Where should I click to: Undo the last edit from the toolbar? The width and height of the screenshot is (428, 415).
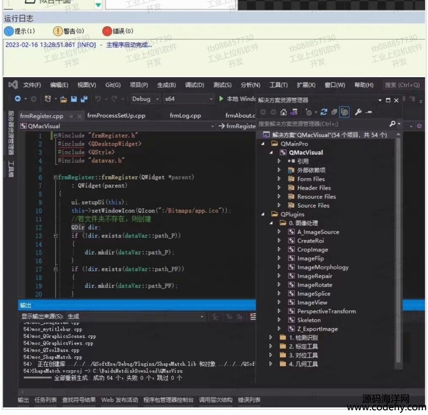tap(98, 99)
